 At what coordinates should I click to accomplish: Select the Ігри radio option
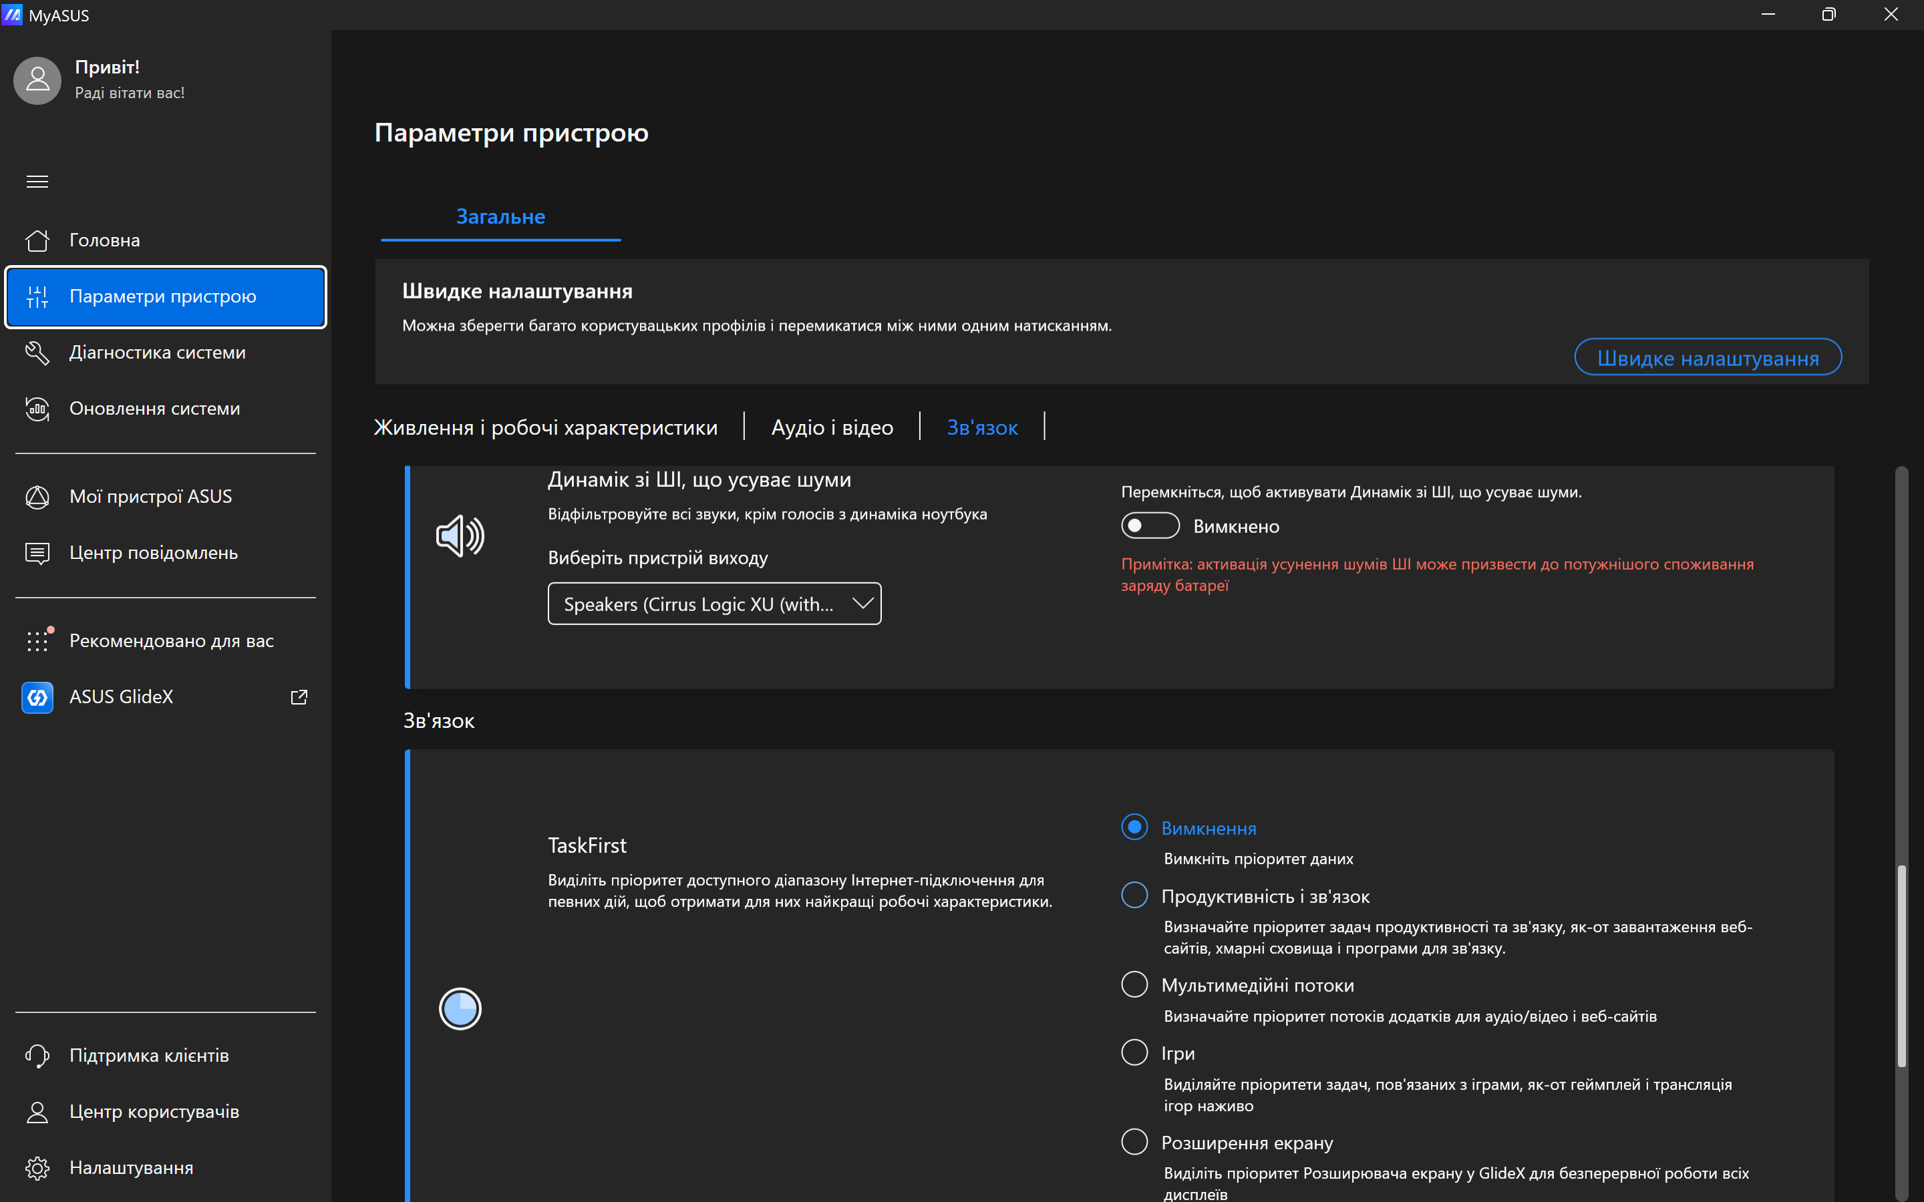1134,1052
